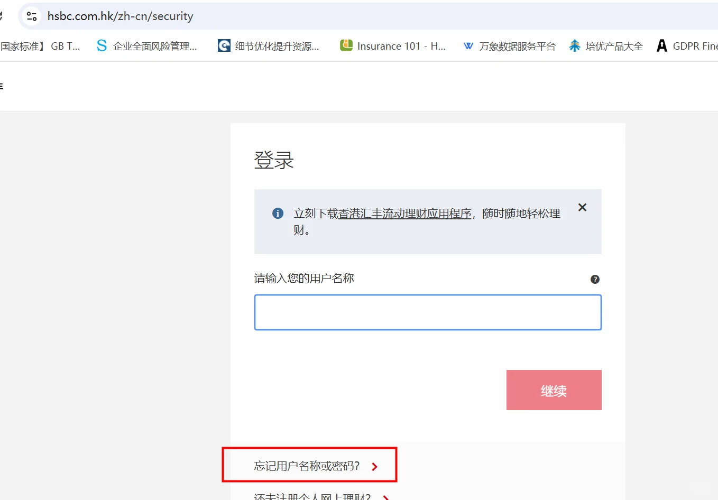Click the 继续 continue button

point(554,390)
